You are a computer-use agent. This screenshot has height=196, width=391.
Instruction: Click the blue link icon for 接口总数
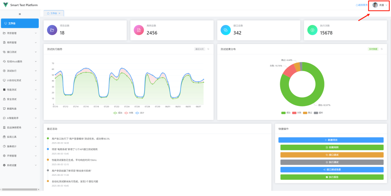[x=226, y=30]
